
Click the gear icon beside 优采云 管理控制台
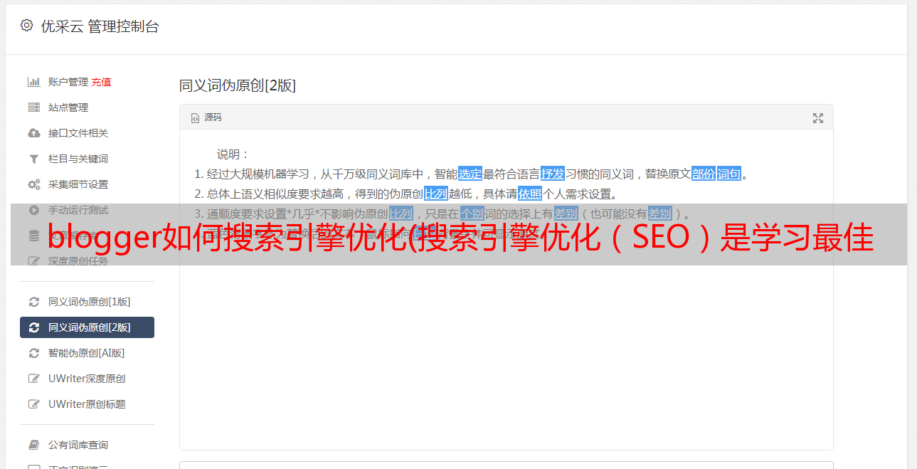point(26,26)
